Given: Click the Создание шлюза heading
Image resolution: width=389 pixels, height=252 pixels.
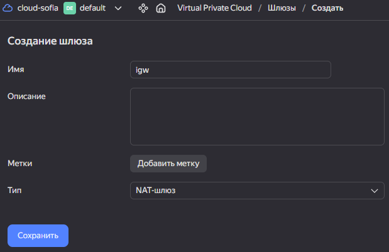Looking at the screenshot, I should click(x=50, y=41).
